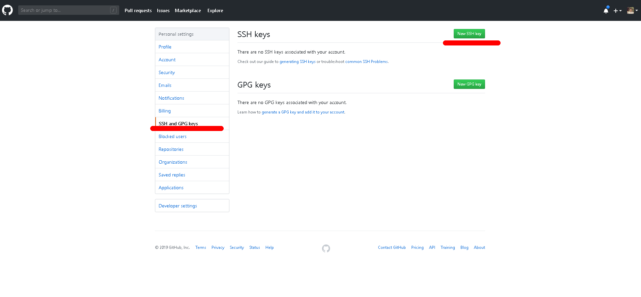This screenshot has width=641, height=297.
Task: Click the footer GitHub mark icon
Action: pyautogui.click(x=326, y=249)
